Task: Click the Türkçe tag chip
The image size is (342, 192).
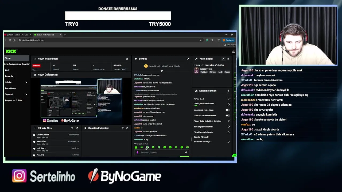Action: (x=213, y=72)
